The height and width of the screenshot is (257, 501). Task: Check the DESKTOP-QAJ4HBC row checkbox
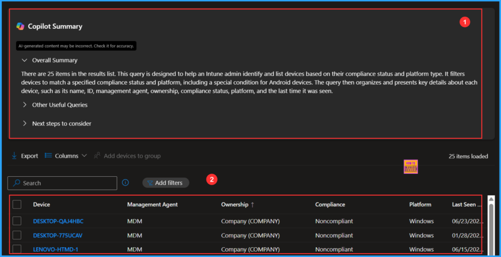pyautogui.click(x=17, y=221)
